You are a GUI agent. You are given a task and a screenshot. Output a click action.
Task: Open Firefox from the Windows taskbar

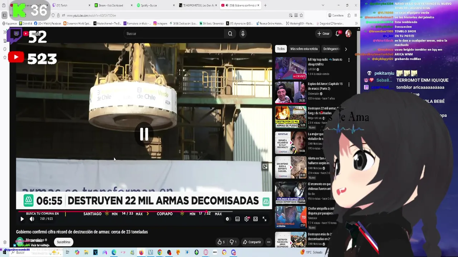click(141, 252)
